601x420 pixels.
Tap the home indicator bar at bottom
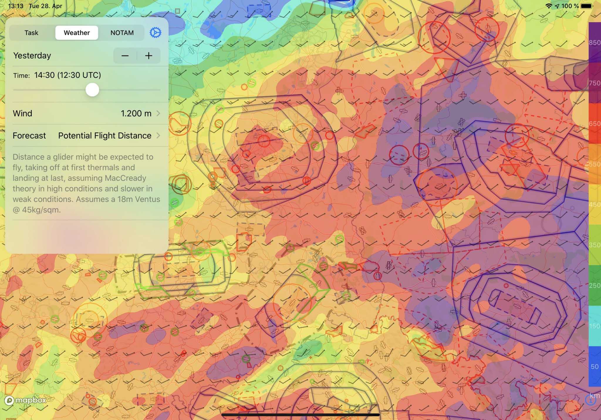pyautogui.click(x=300, y=415)
